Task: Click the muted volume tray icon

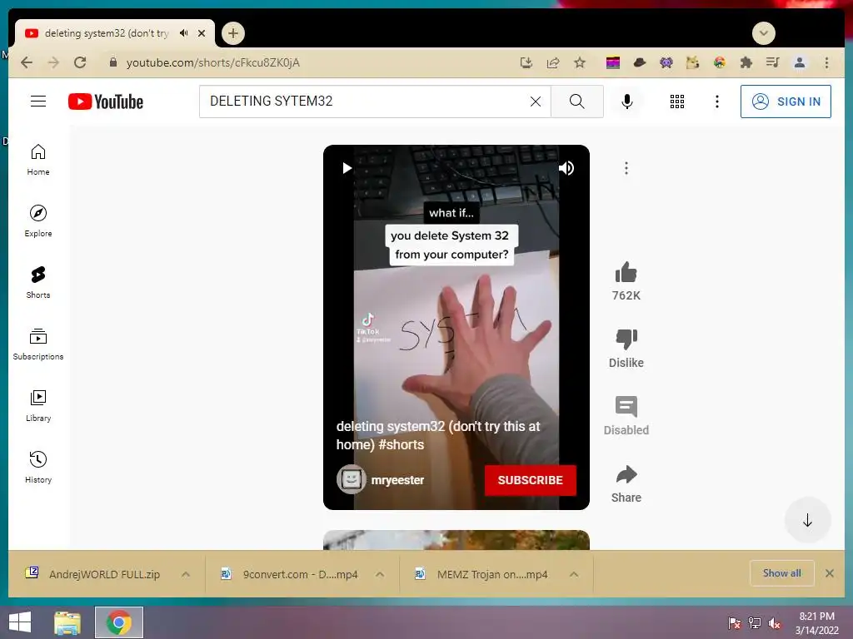Action: (x=775, y=623)
